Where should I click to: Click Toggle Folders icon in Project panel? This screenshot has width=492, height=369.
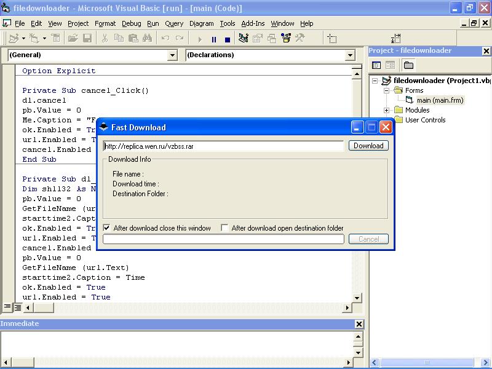[408, 65]
